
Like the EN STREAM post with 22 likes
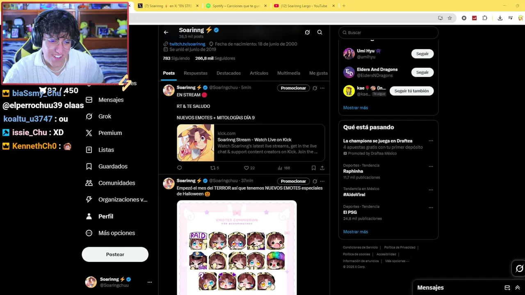pyautogui.click(x=249, y=168)
